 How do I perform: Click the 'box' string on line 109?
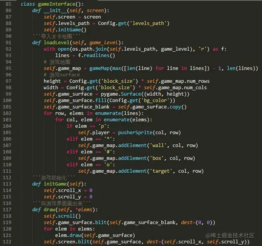coord(157,158)
